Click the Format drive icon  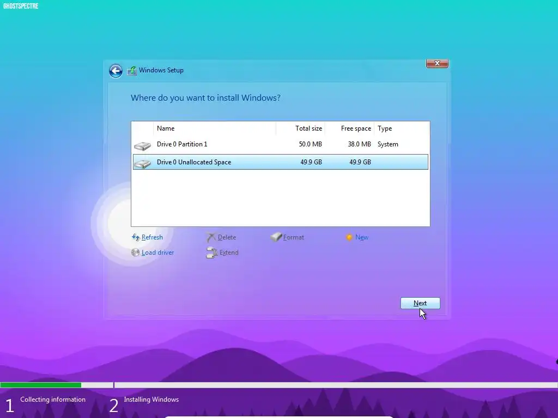pyautogui.click(x=276, y=237)
